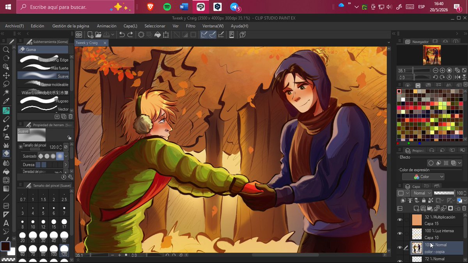Open the Edición menu
468x263 pixels.
click(x=37, y=26)
